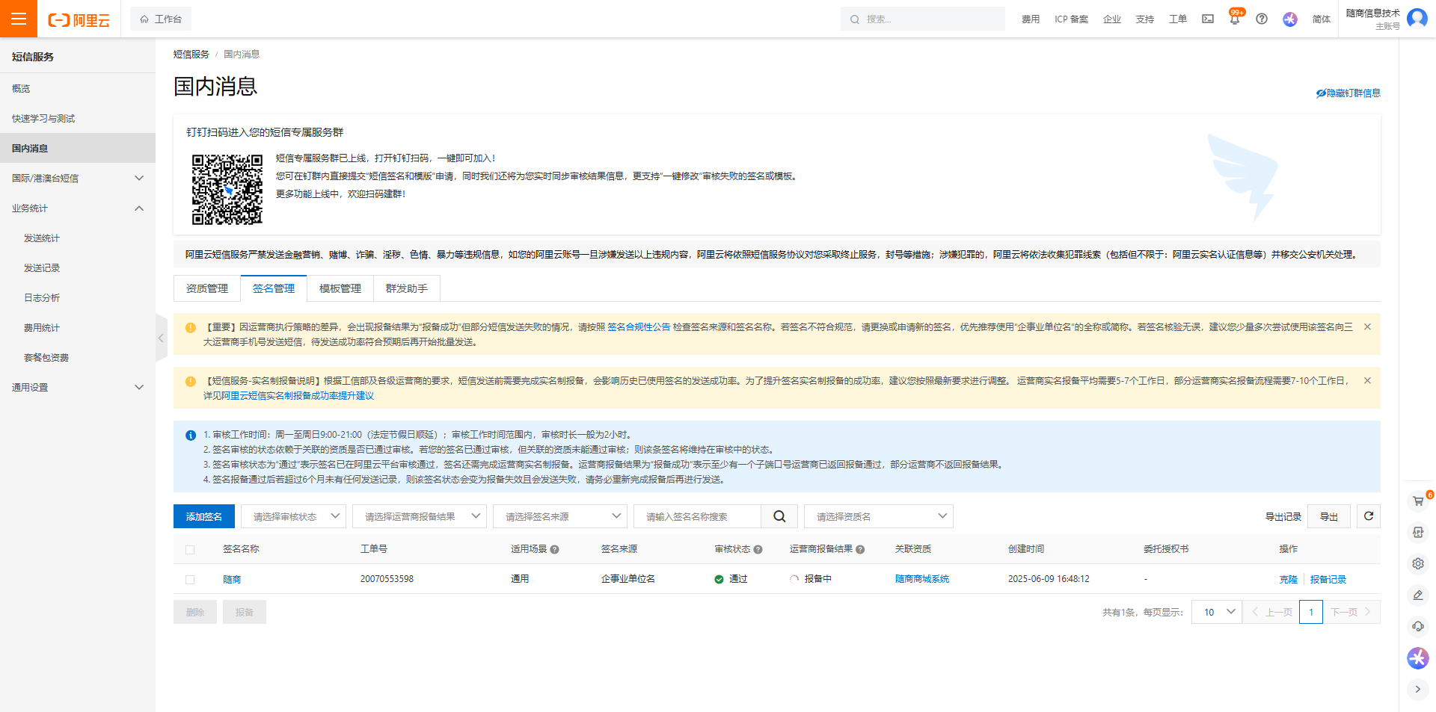The image size is (1436, 712).
Task: Collapse 业务统计 section in sidebar
Action: [x=78, y=208]
